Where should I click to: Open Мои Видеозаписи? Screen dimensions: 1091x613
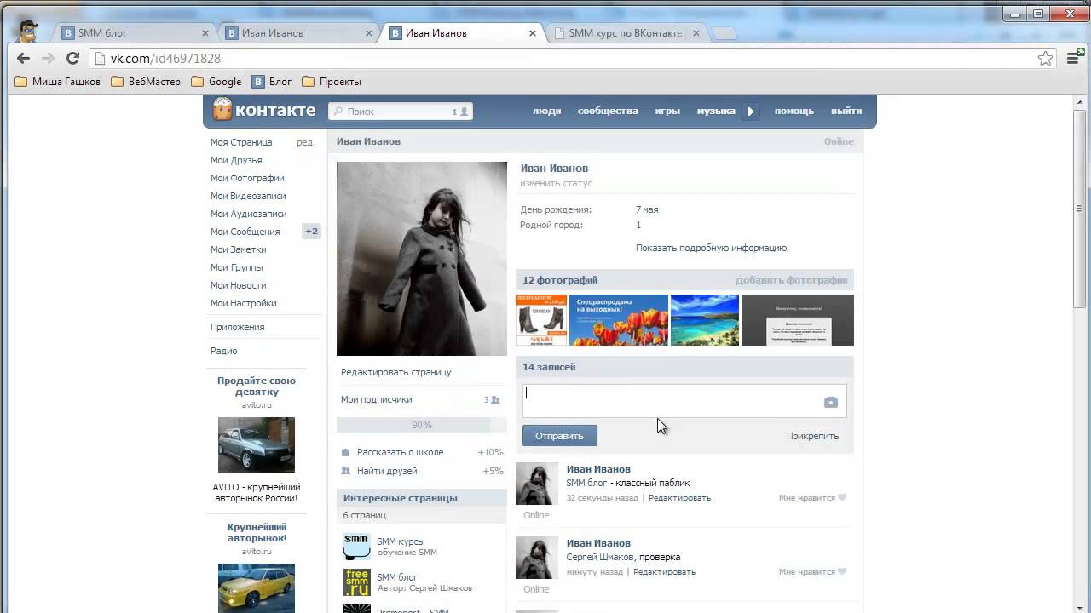tap(248, 196)
